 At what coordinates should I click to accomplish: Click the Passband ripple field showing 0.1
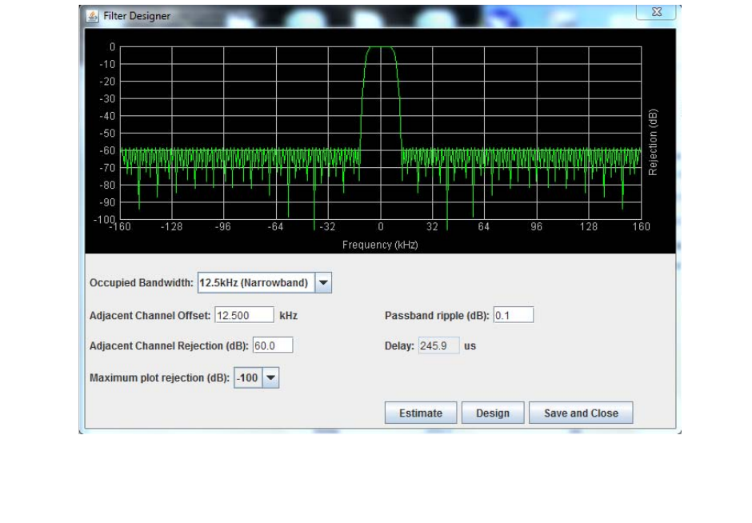click(x=513, y=315)
